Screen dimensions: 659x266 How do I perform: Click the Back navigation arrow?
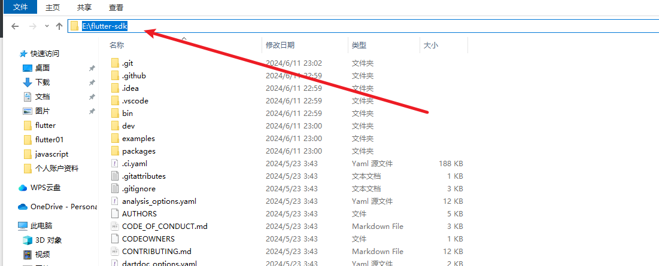15,26
